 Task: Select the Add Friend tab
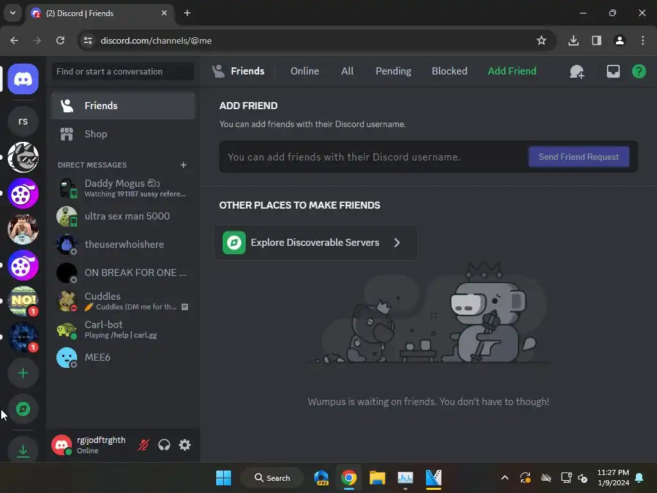click(511, 71)
